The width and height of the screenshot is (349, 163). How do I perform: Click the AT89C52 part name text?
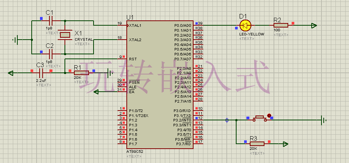point(135,151)
